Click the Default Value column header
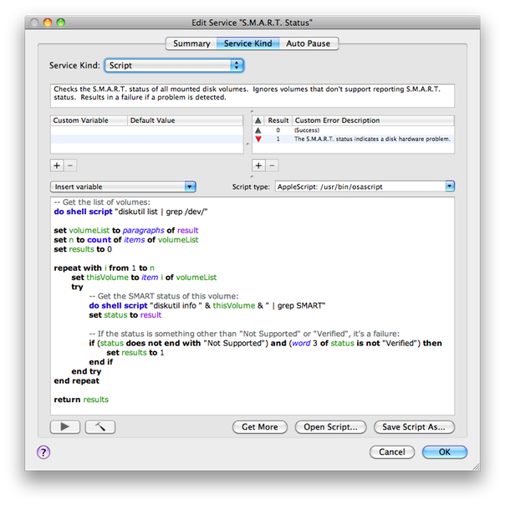This screenshot has width=505, height=505. 185,120
